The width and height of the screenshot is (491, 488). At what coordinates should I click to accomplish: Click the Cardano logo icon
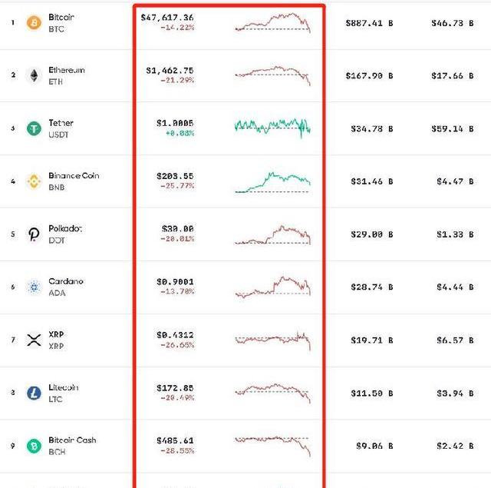coord(34,287)
